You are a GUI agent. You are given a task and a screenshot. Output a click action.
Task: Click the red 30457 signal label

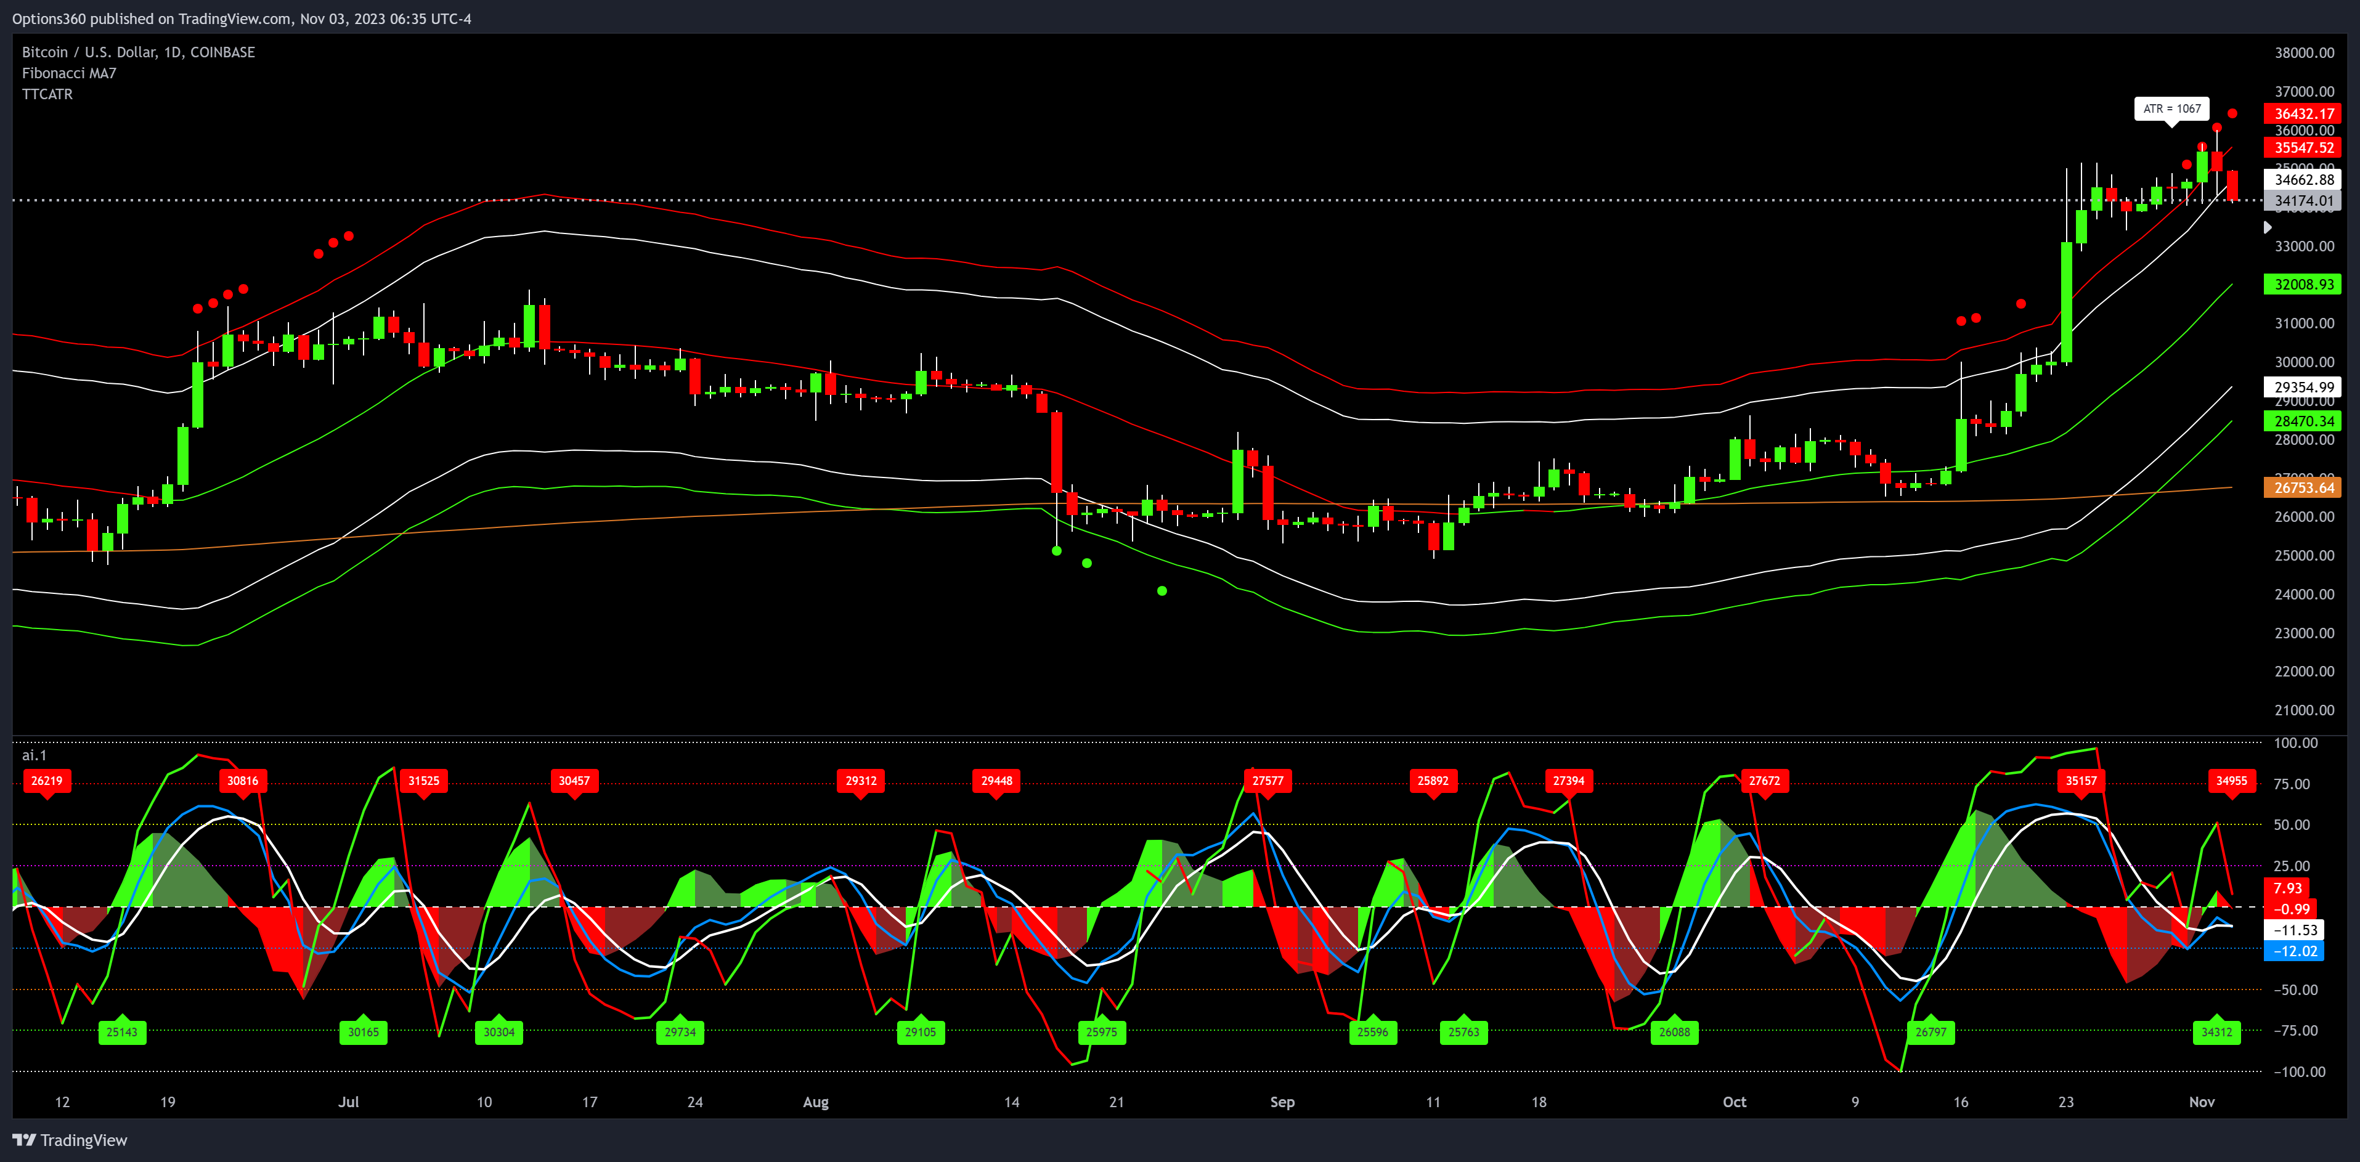point(574,781)
